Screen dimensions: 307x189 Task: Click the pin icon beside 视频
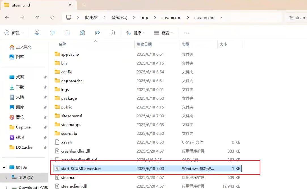(x=45, y=138)
